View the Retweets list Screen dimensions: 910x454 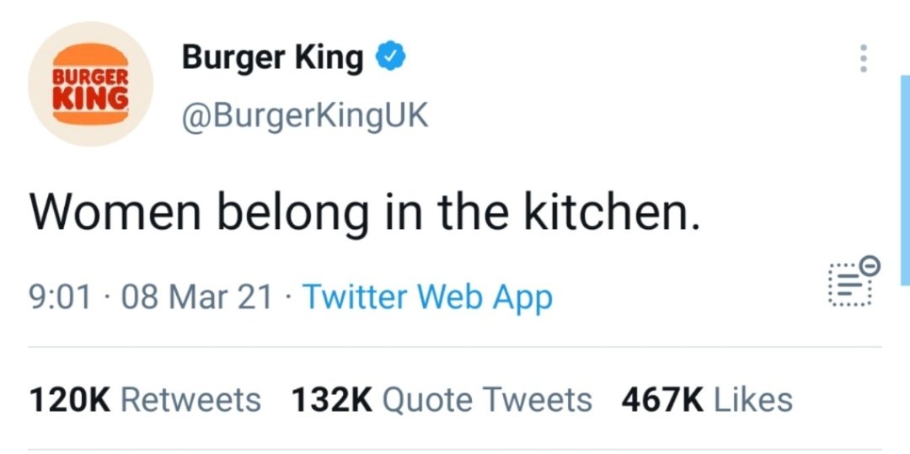click(x=190, y=399)
